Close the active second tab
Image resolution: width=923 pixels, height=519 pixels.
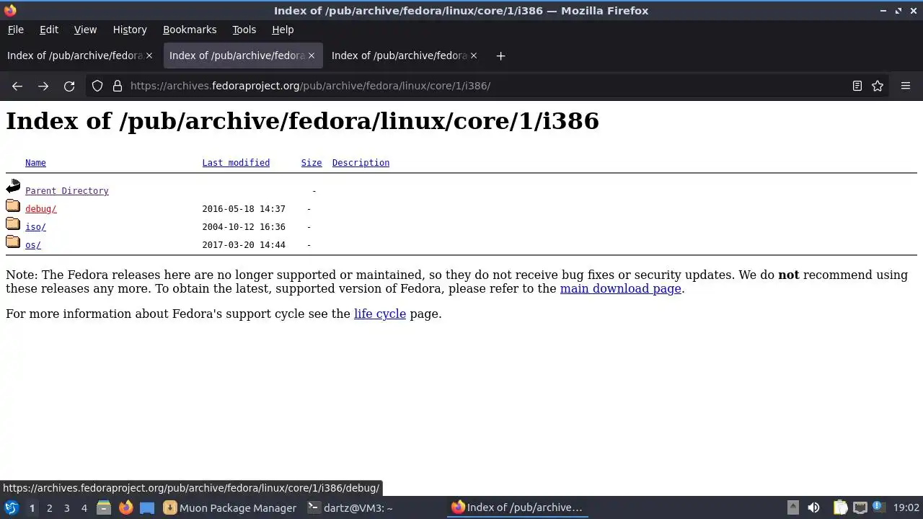(x=312, y=56)
